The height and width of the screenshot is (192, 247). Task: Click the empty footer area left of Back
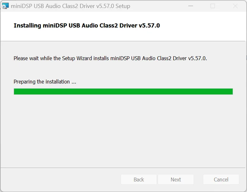click(61, 180)
